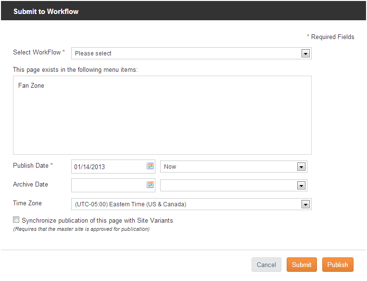Screen dimensions: 367x281
Task: Click the orange Submit button
Action: click(x=302, y=265)
